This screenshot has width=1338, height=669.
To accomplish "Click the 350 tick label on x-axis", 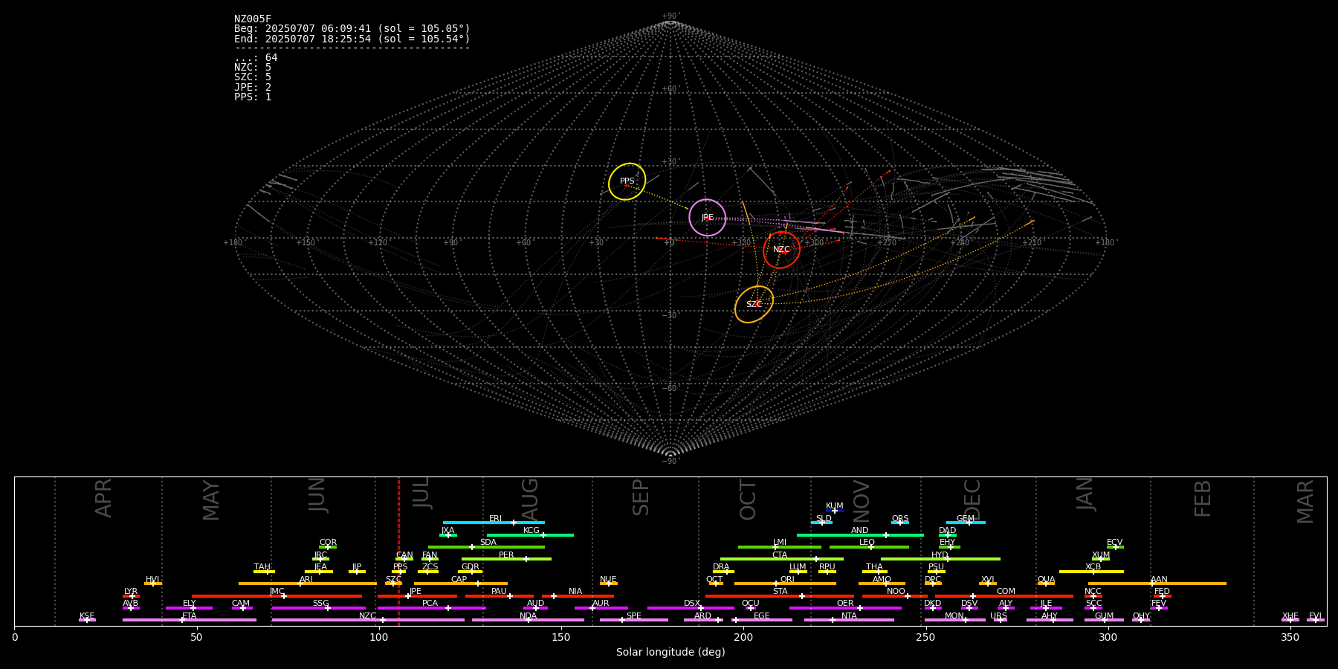I will 1290,637.
